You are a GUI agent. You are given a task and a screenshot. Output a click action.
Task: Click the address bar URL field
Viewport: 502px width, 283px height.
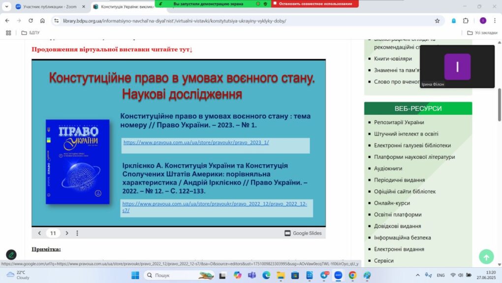click(x=243, y=21)
